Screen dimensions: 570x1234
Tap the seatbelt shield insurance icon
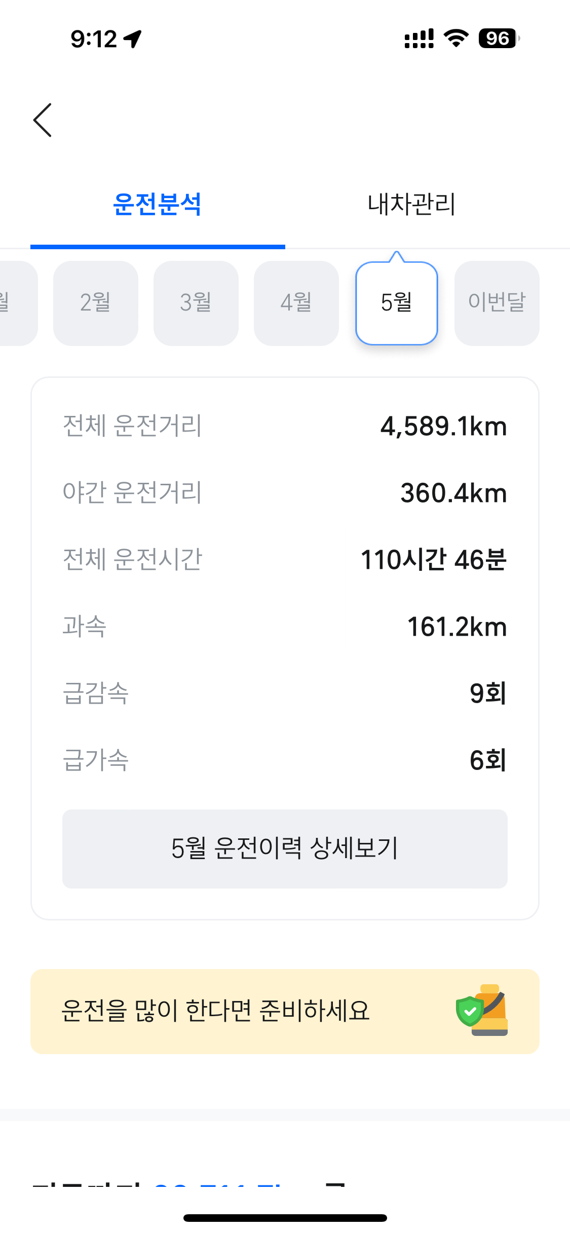[482, 1011]
